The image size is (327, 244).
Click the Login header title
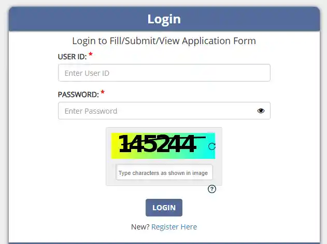(164, 19)
